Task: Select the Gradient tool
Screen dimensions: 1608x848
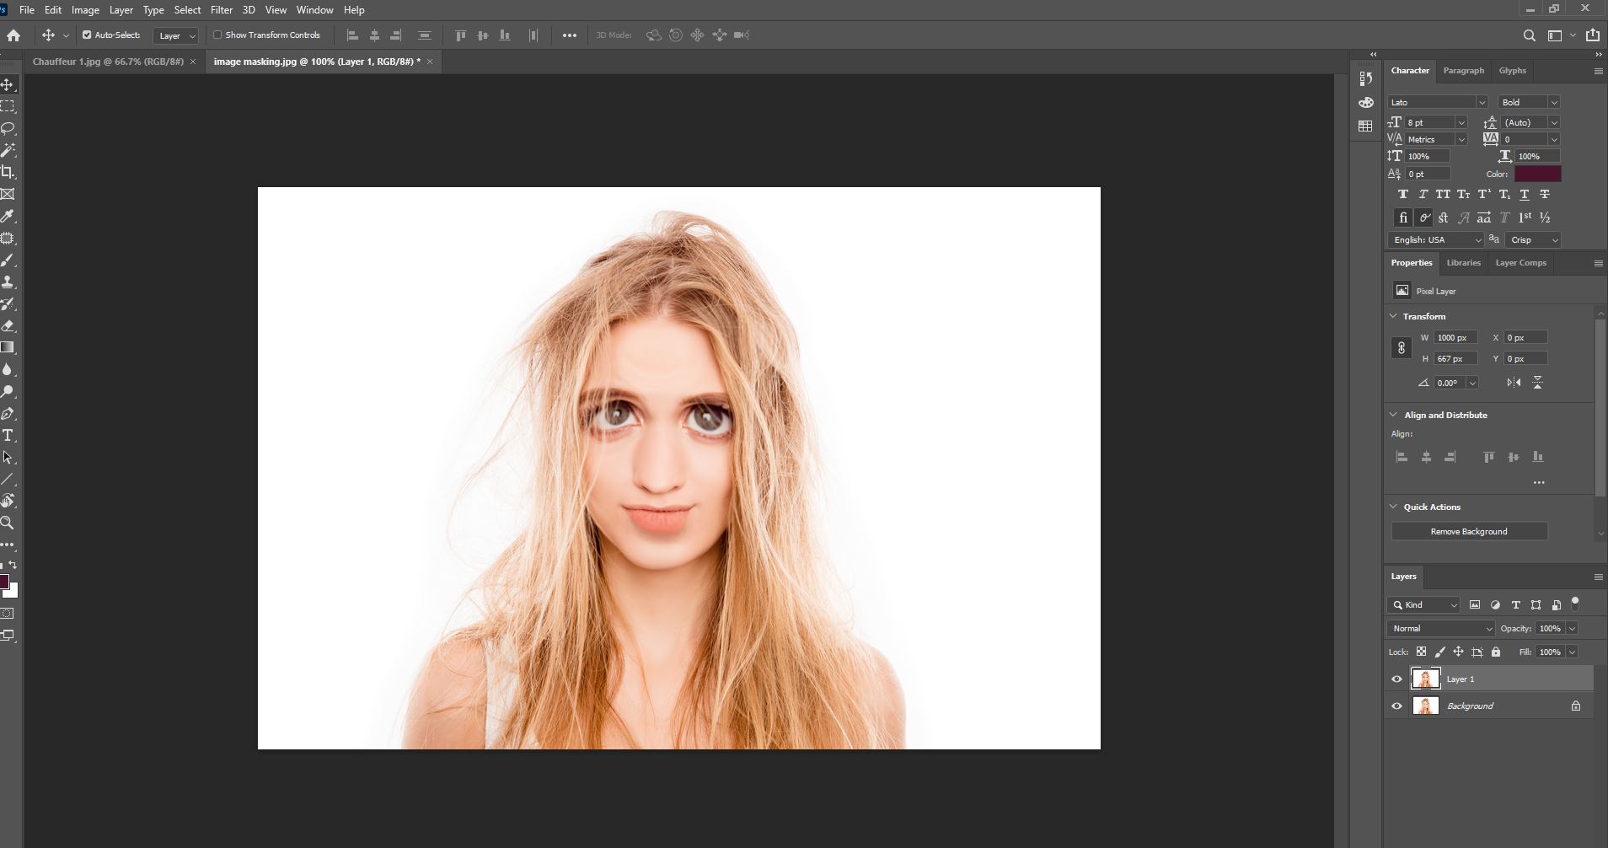Action: (8, 347)
